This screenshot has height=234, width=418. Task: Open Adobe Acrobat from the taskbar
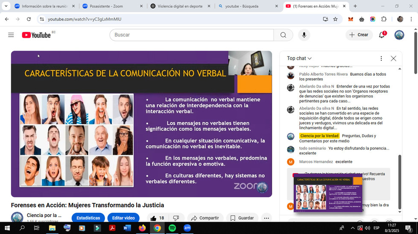click(x=112, y=228)
